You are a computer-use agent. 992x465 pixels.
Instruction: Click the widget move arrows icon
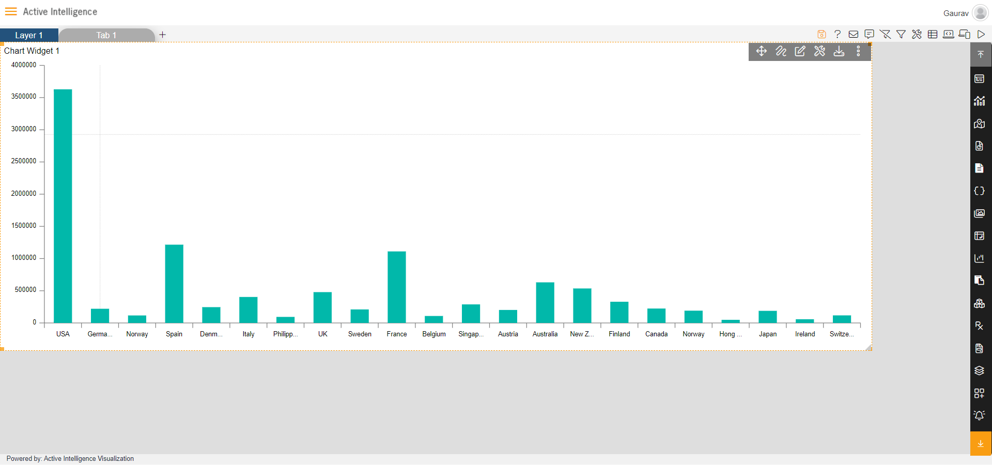point(762,51)
